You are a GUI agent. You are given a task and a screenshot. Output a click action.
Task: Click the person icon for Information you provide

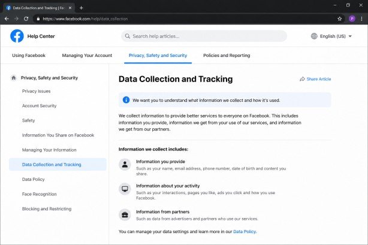pyautogui.click(x=125, y=164)
